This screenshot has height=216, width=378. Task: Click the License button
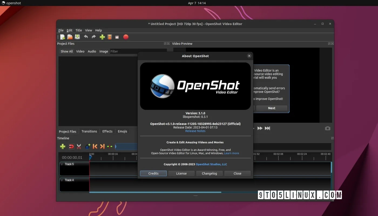tap(181, 173)
